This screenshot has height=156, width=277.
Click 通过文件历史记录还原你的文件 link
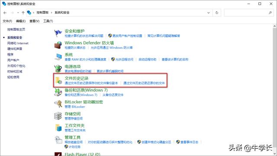tap(144, 83)
